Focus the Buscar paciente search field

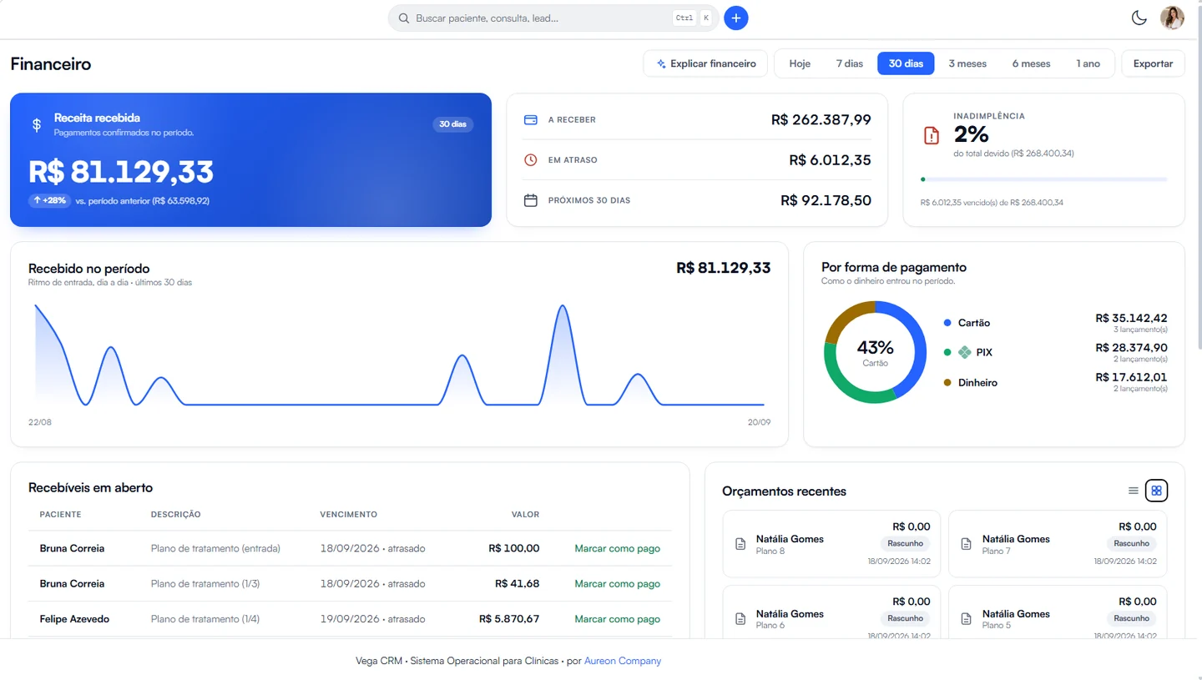[553, 18]
